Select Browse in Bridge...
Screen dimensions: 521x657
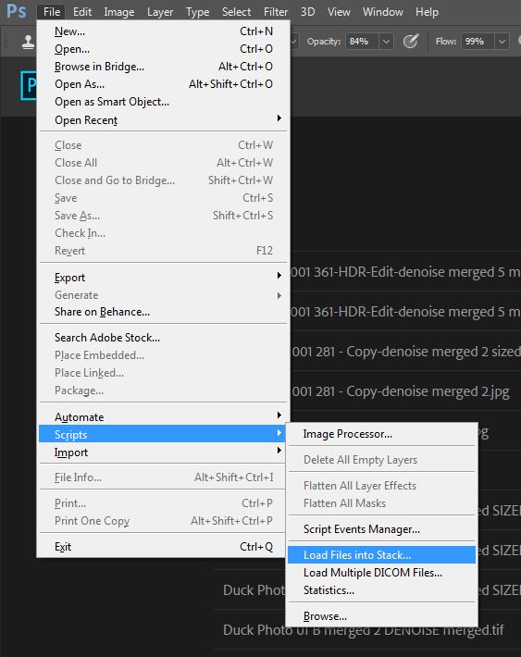pos(164,67)
